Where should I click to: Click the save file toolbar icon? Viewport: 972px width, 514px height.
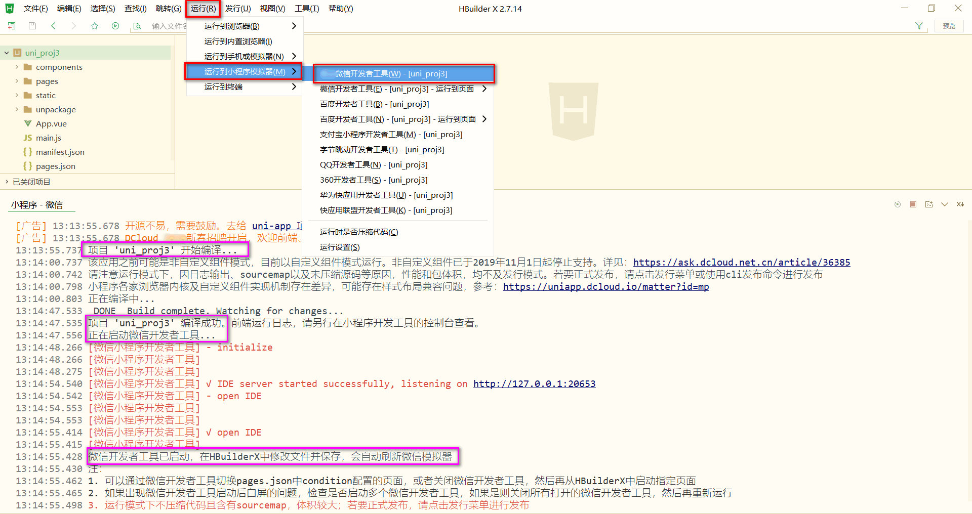32,26
